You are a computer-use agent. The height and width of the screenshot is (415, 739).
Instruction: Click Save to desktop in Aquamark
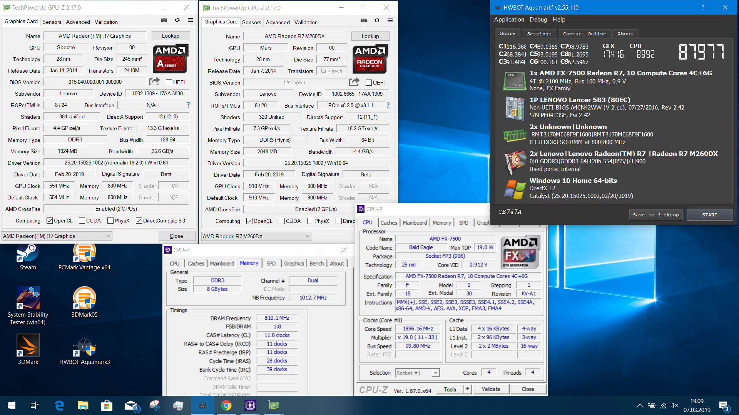pyautogui.click(x=655, y=215)
